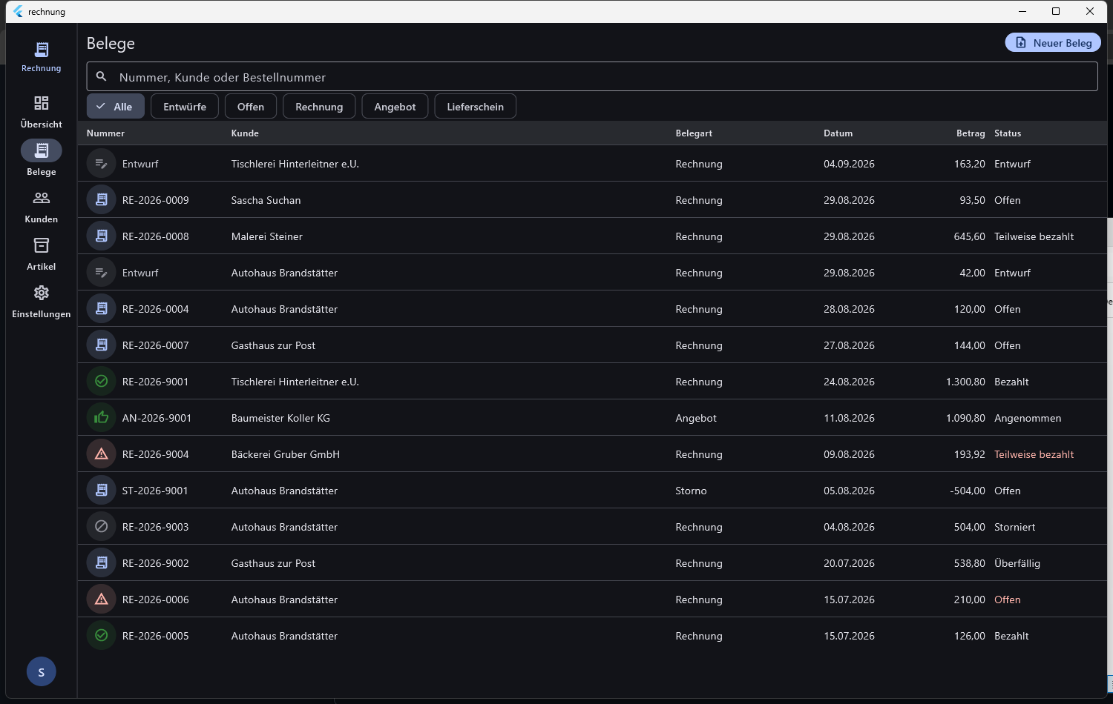
Task: Open the Bäckerei Gruber GmbH invoice
Action: point(592,454)
